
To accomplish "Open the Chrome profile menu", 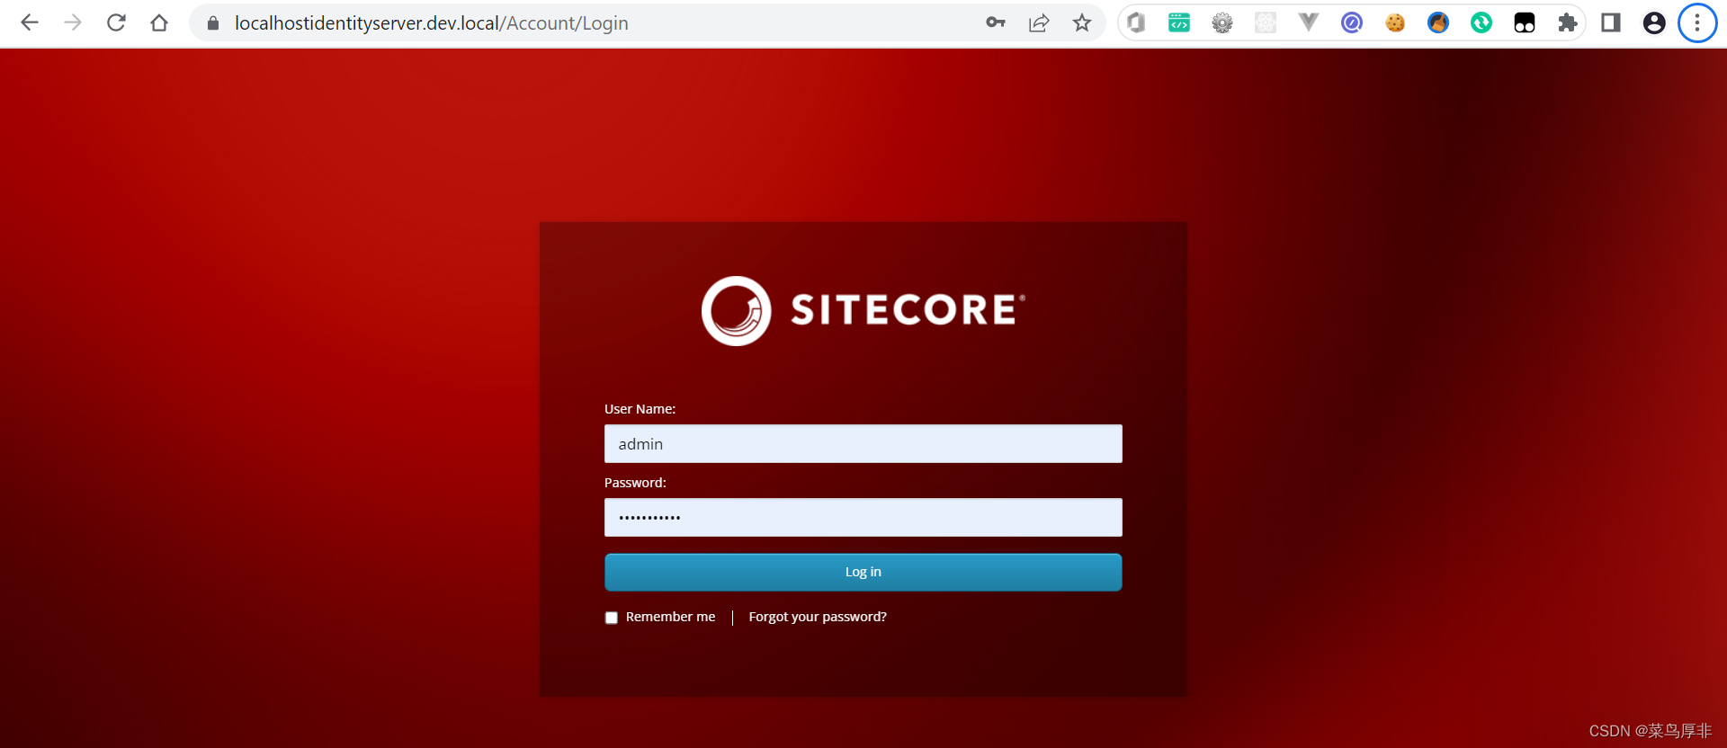I will click(1654, 22).
